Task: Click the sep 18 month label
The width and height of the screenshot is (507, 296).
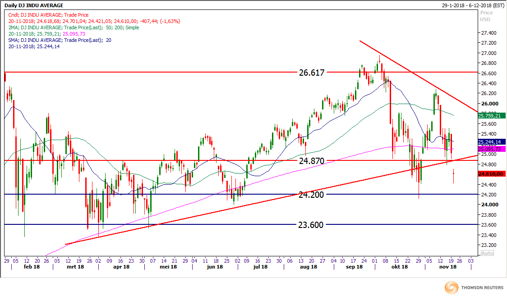Action: pos(354,267)
